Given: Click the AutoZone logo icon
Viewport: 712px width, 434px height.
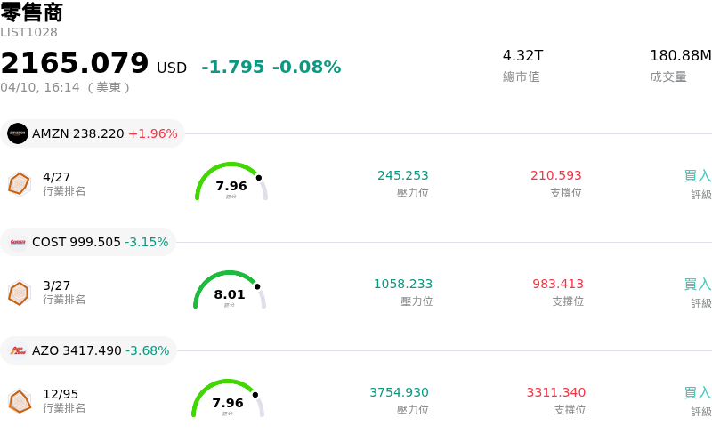Looking at the screenshot, I should pyautogui.click(x=18, y=350).
